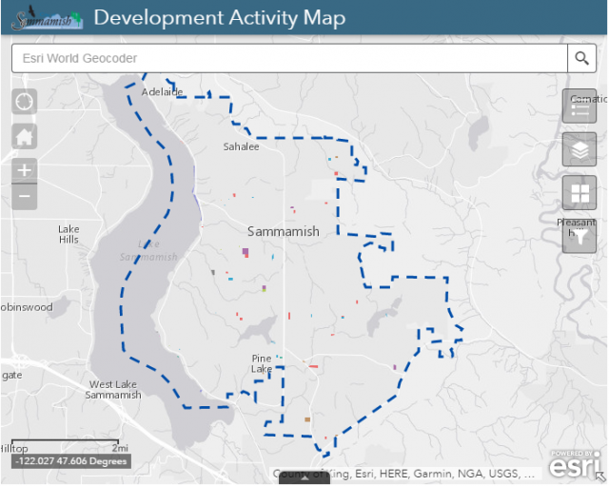Click the magnifier search button

tap(581, 58)
